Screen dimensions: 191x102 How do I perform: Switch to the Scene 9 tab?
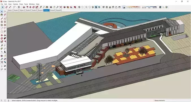[x=58, y=10]
